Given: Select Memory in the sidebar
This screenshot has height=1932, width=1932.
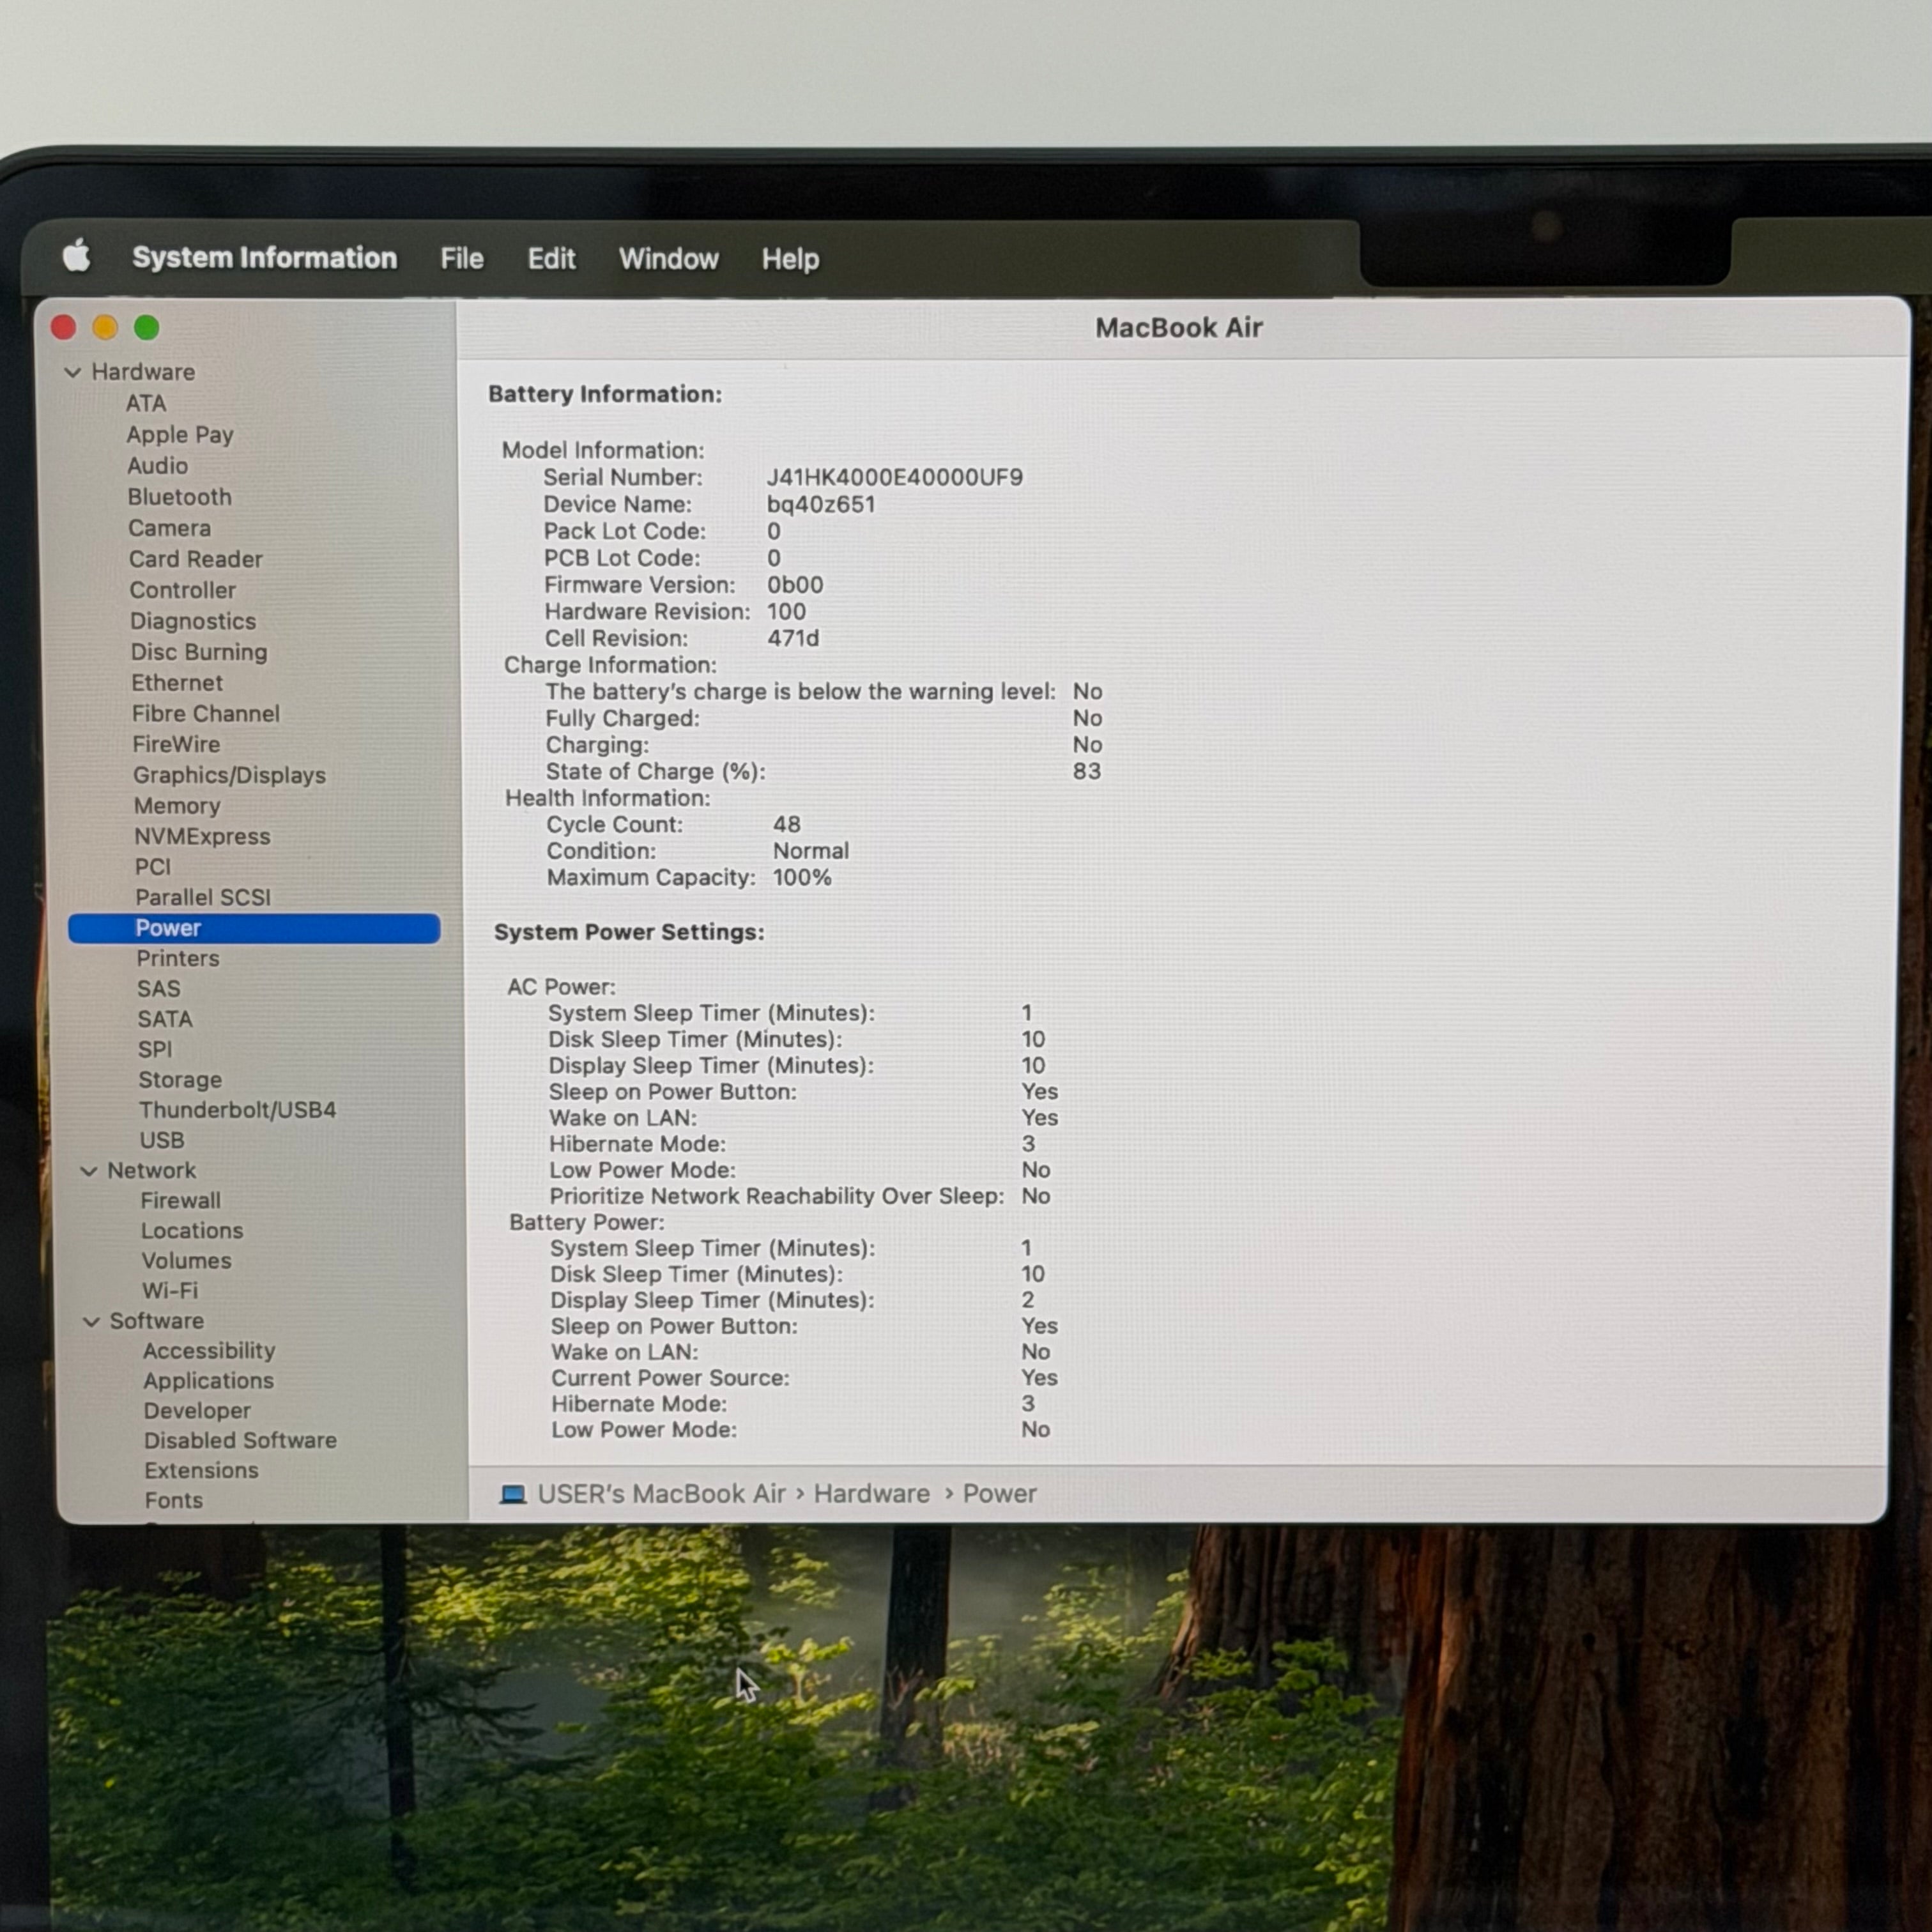Looking at the screenshot, I should click(x=177, y=806).
